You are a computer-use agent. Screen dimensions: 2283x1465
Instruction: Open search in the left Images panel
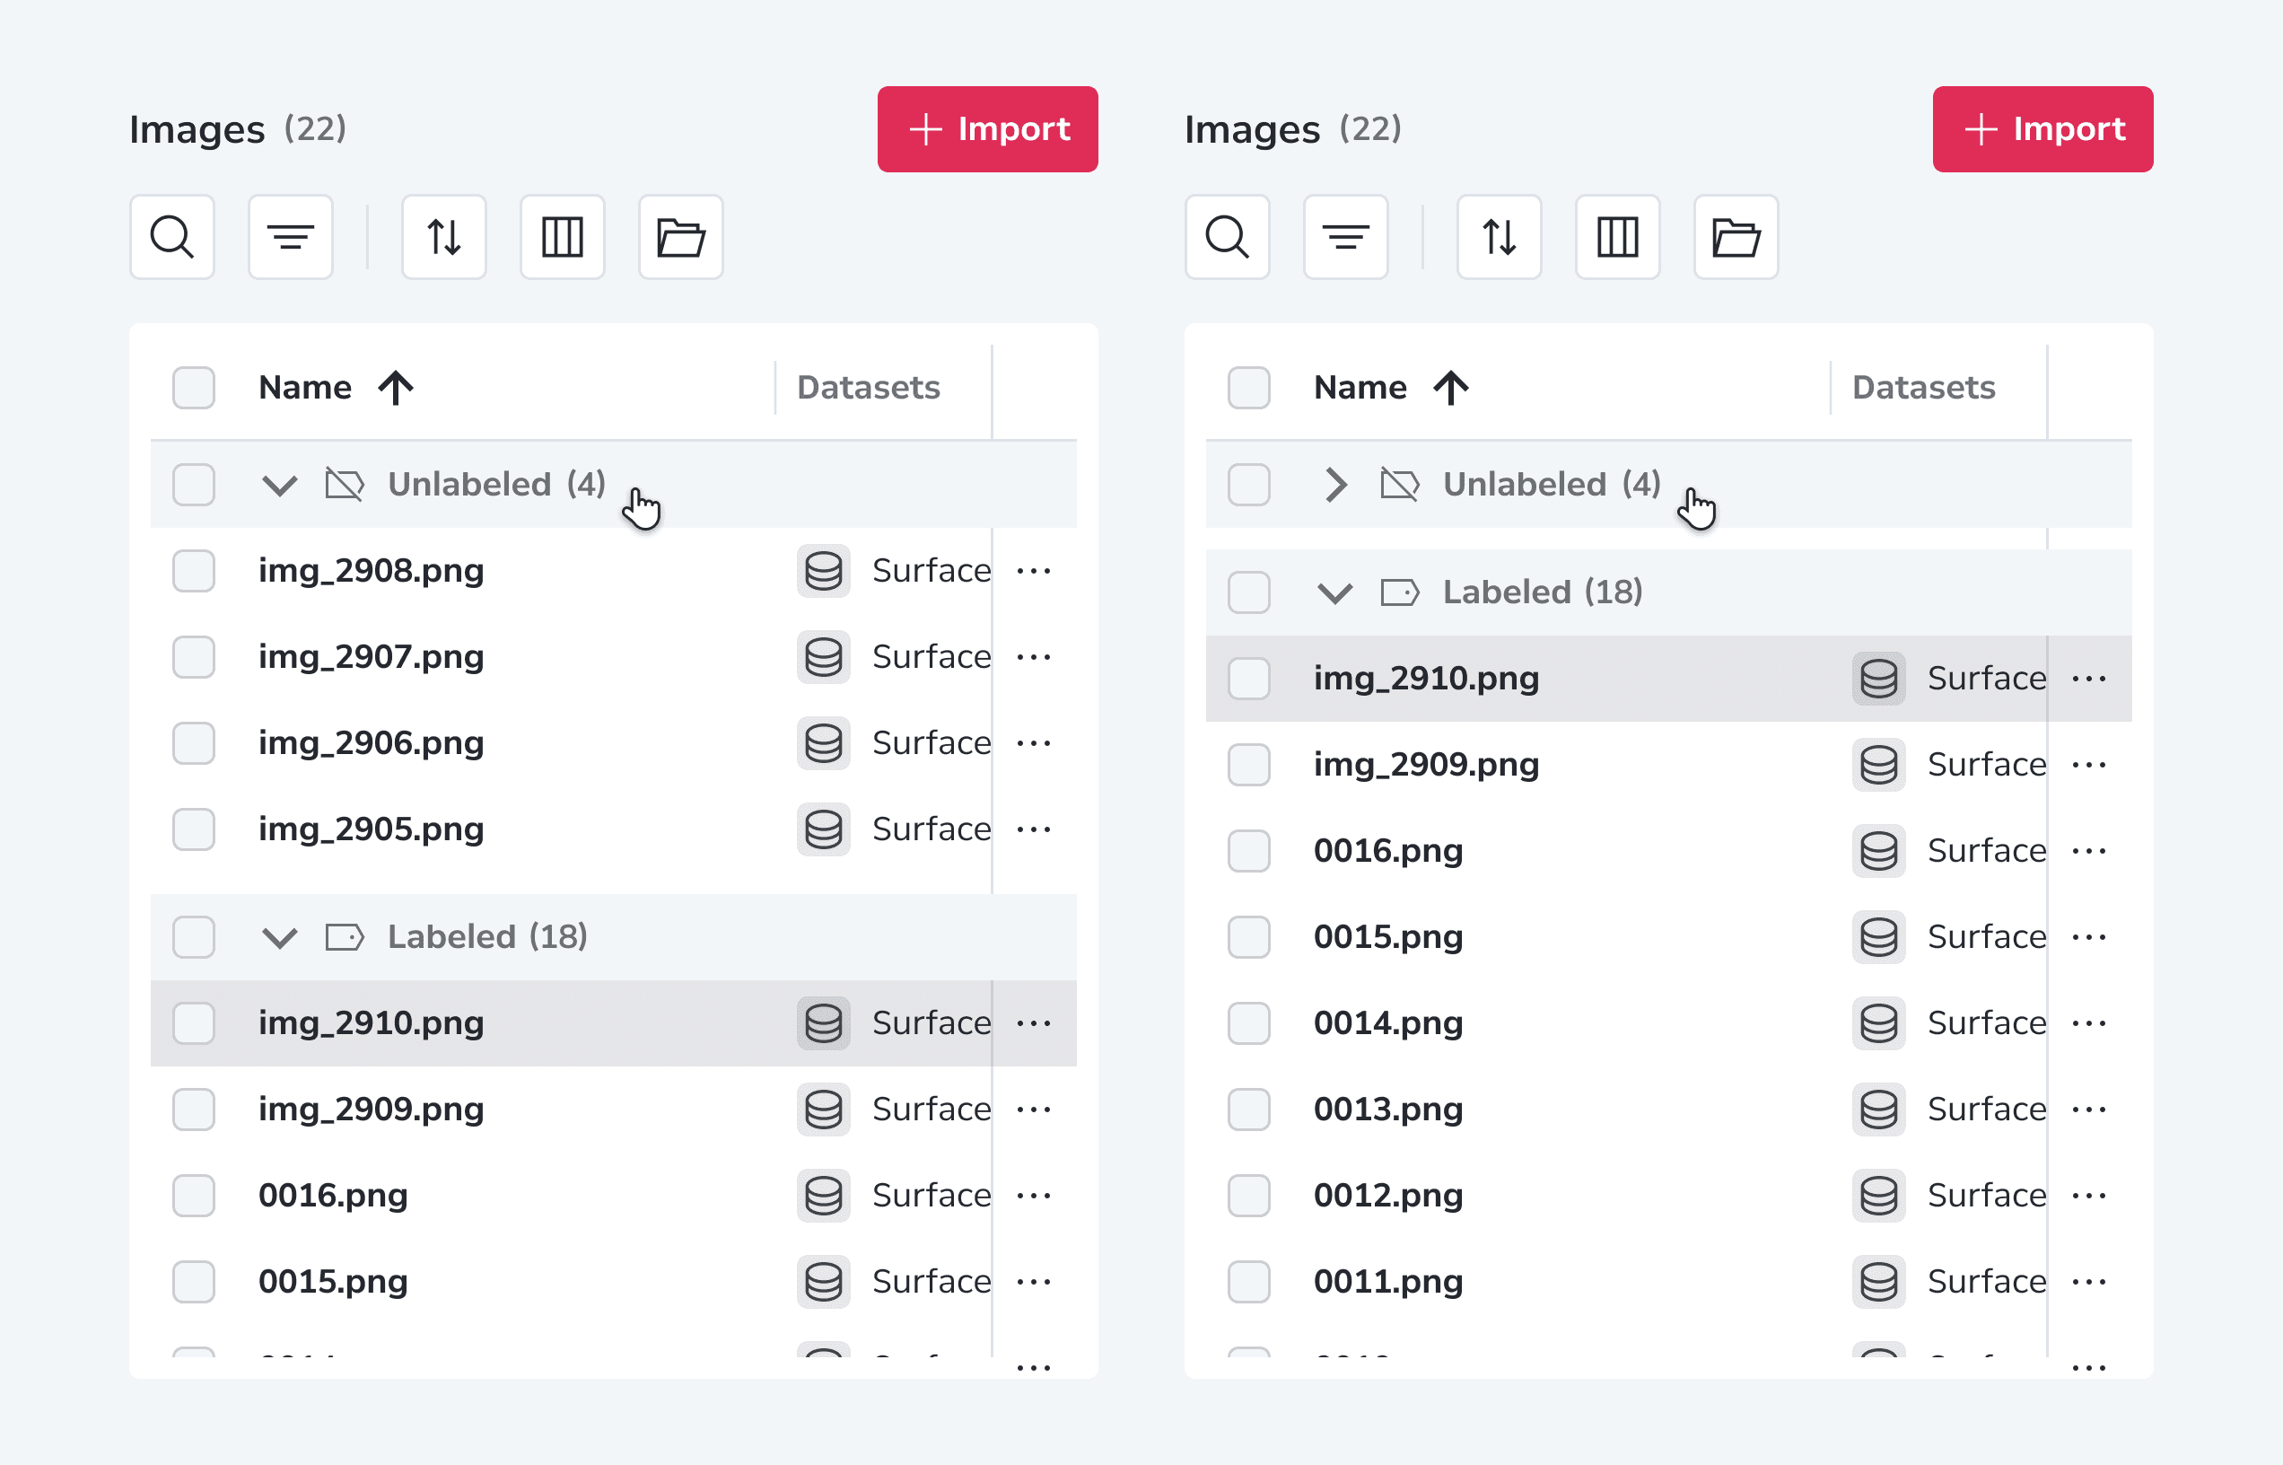point(172,237)
